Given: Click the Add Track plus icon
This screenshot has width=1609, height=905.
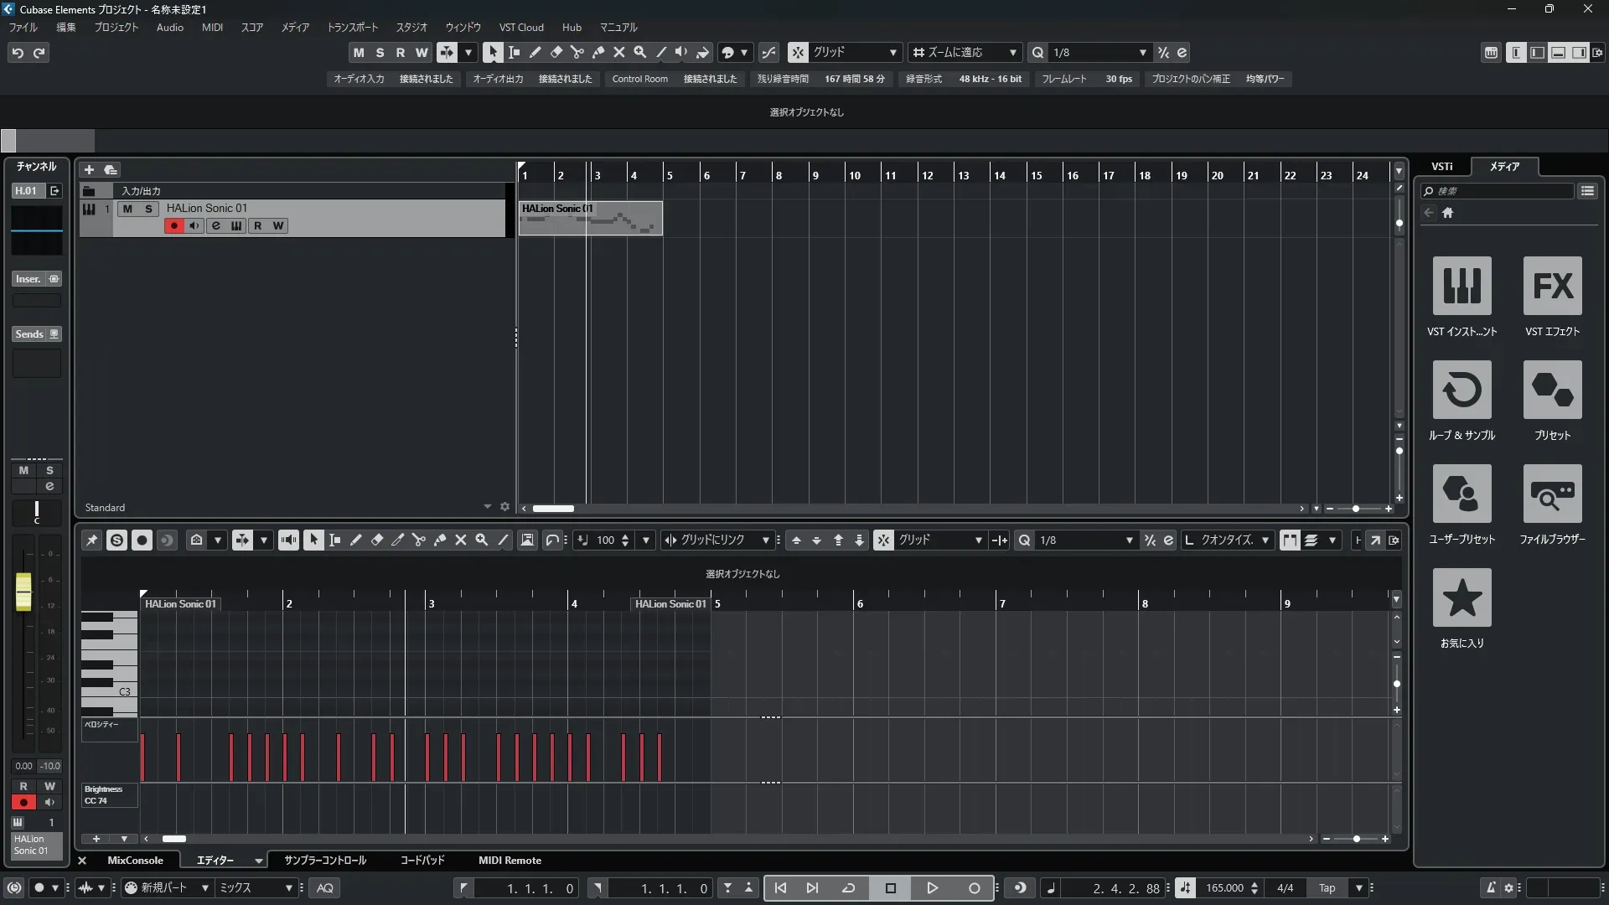Looking at the screenshot, I should (89, 169).
